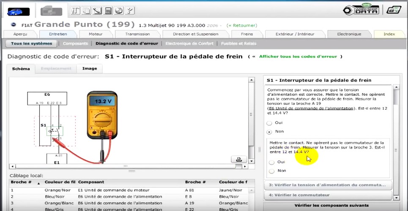Switch to Fusibles et Relais sub-tab

(238, 43)
